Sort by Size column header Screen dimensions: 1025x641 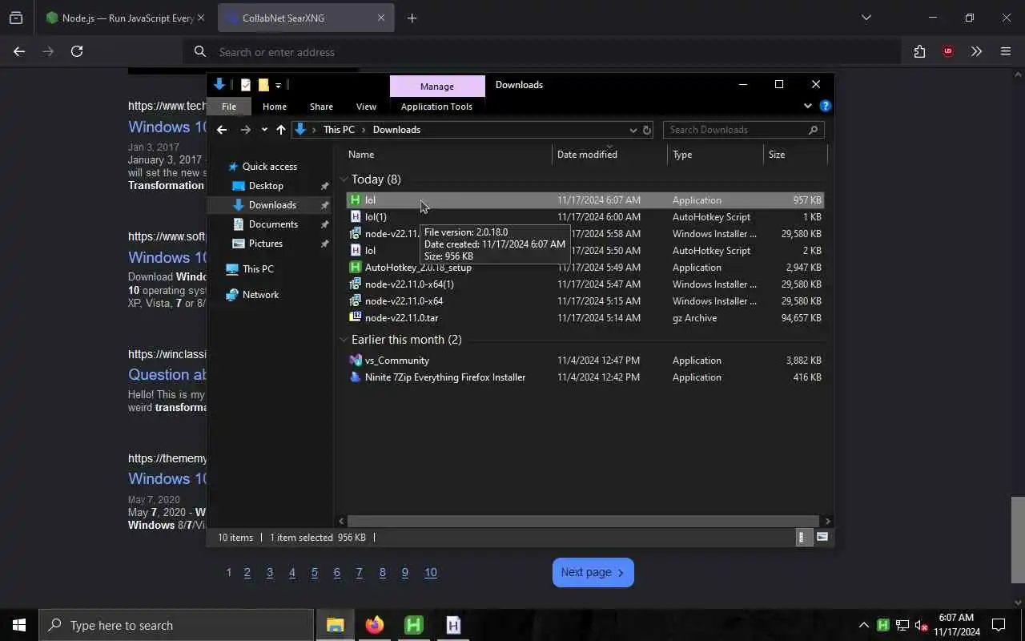coord(795,155)
